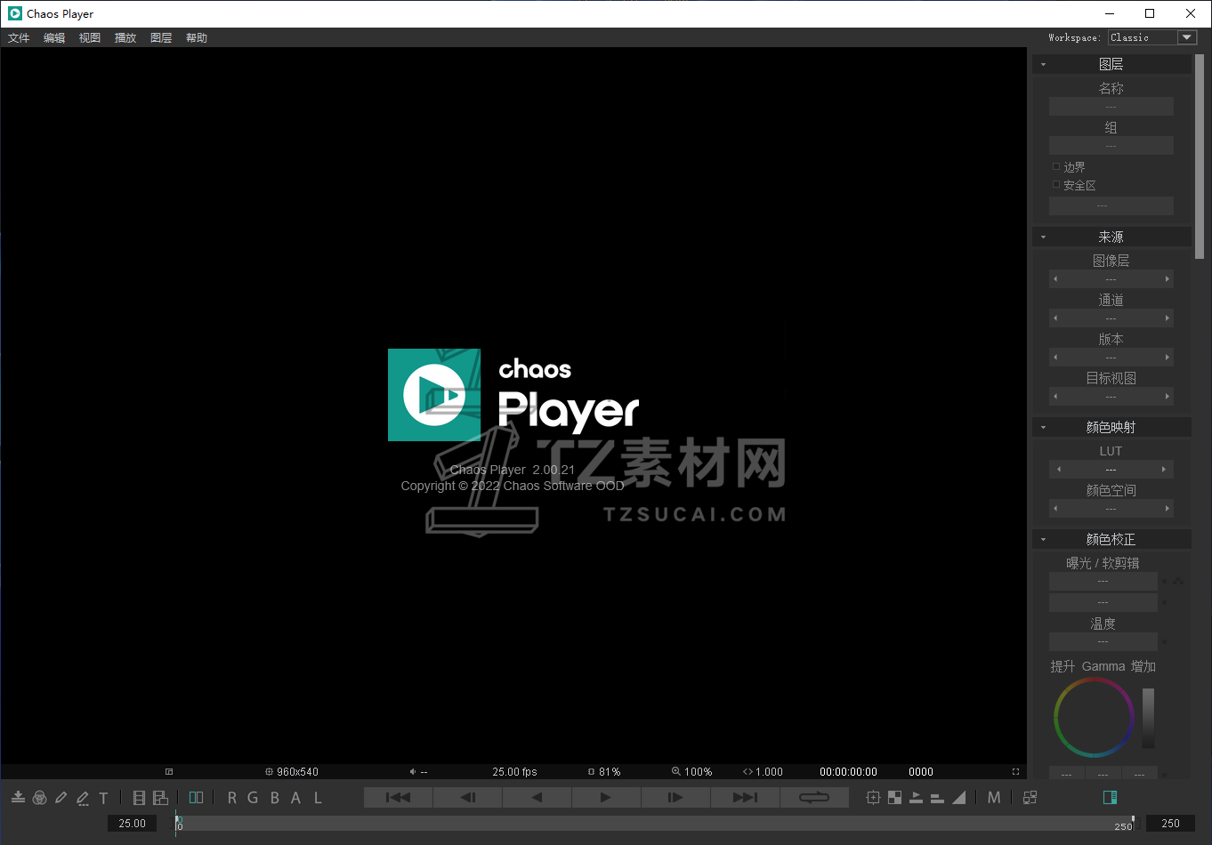Click the play-arrow-over-bar icon

click(x=916, y=798)
